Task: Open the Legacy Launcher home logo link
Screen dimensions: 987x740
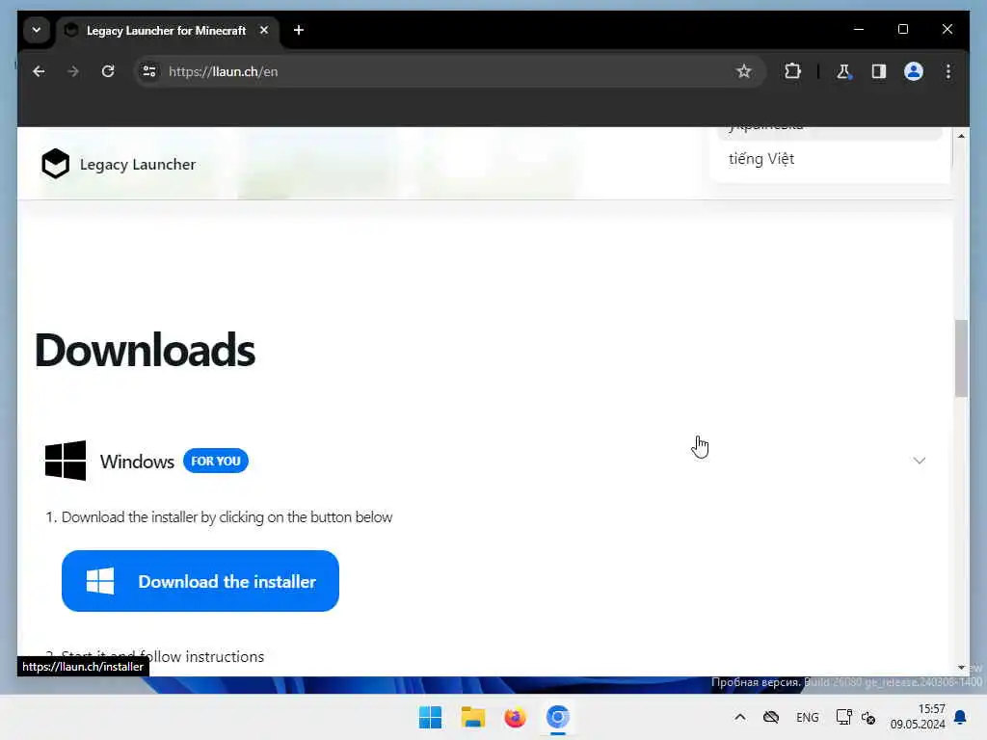Action: pos(119,164)
